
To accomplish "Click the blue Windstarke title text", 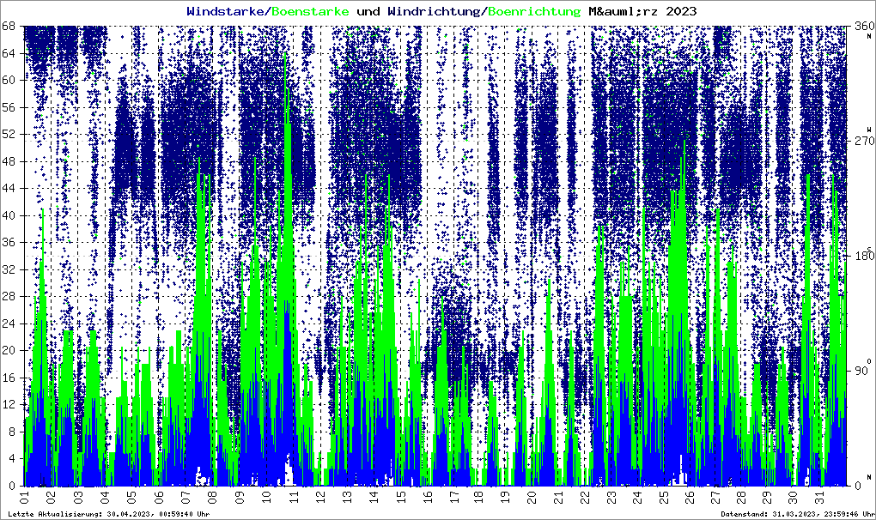I will click(x=227, y=11).
